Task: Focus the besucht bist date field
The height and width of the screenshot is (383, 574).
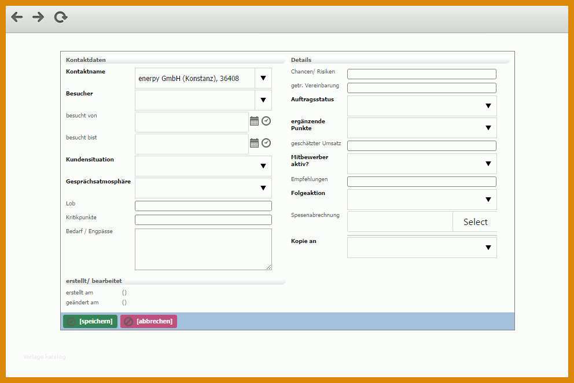Action: (x=192, y=144)
